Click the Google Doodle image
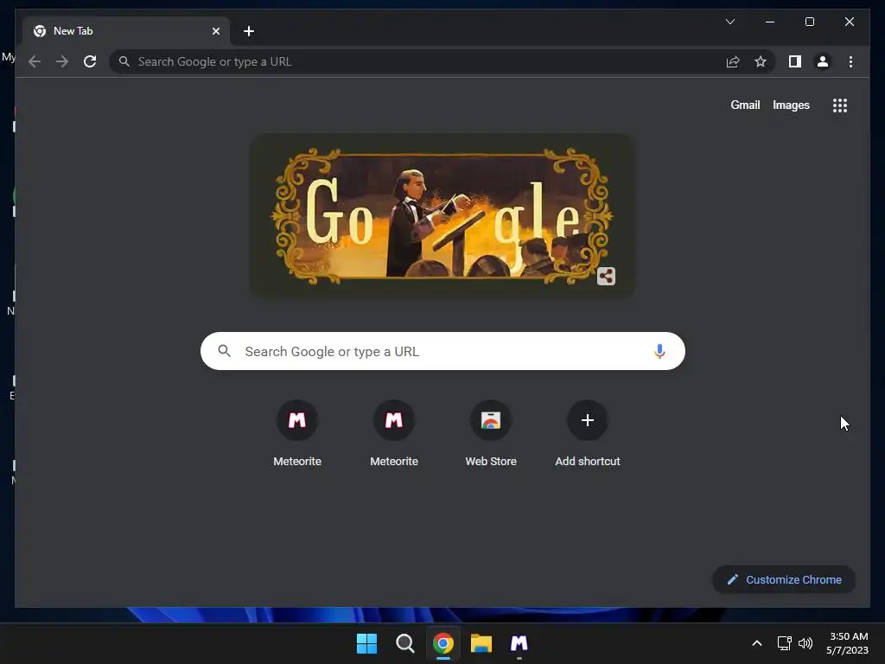Viewport: 885px width, 664px height. pyautogui.click(x=442, y=215)
